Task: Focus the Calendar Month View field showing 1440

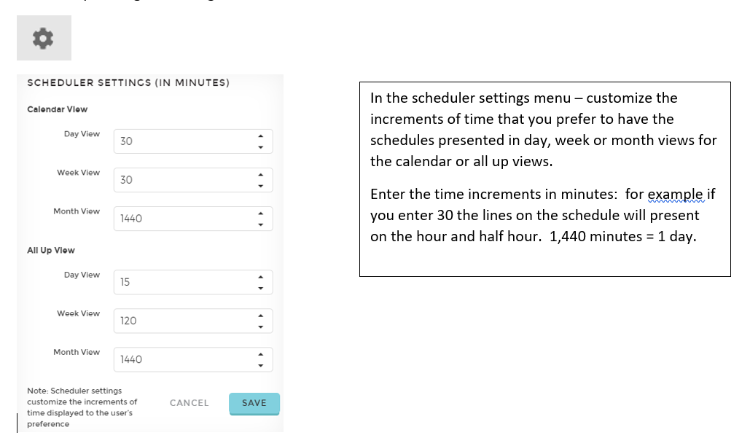Action: coord(193,219)
